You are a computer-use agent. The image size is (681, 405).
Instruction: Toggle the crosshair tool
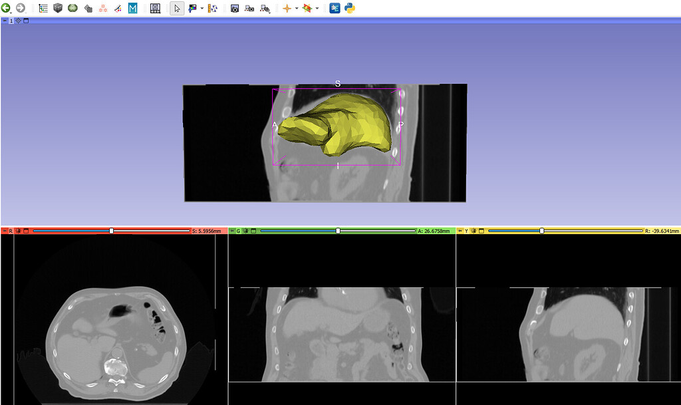[x=287, y=9]
